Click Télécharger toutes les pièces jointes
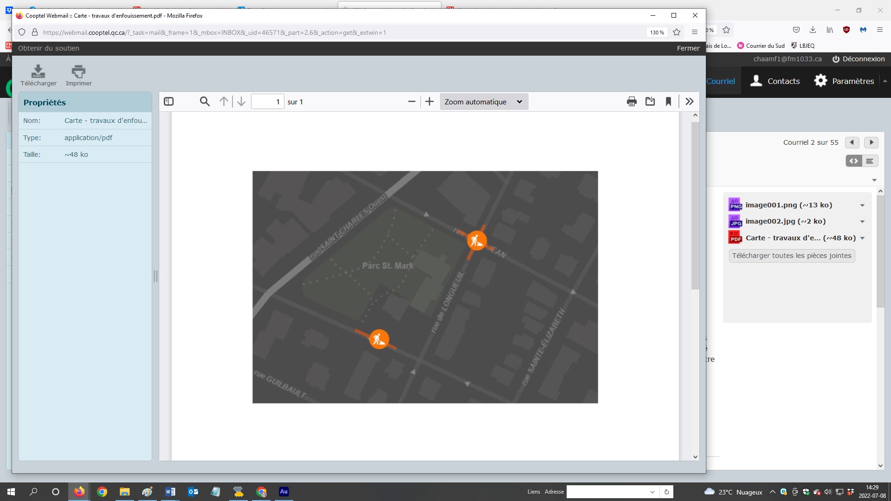The width and height of the screenshot is (891, 501). 792,256
